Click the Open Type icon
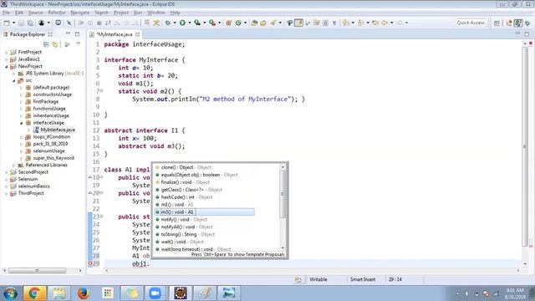The height and width of the screenshot is (301, 535). tap(254, 23)
